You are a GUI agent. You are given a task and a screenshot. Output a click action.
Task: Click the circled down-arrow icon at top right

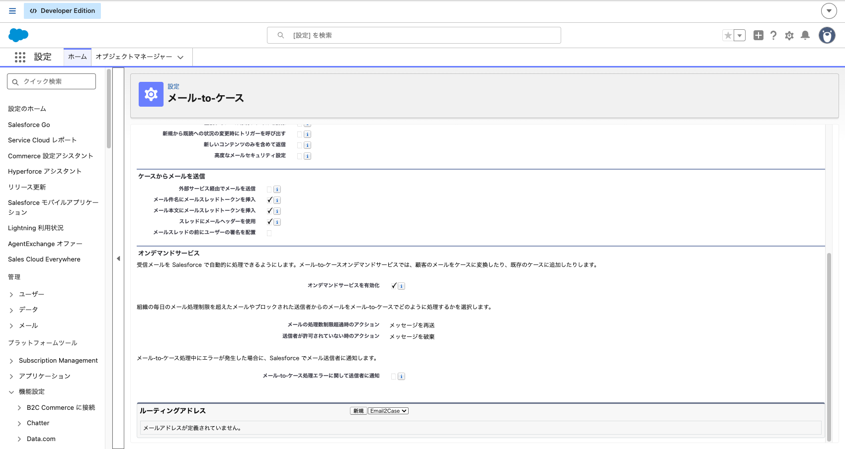pyautogui.click(x=829, y=11)
